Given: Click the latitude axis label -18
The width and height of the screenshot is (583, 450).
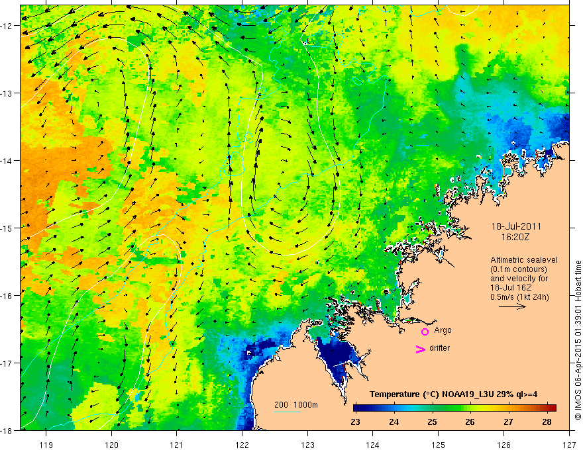Looking at the screenshot, I should (7, 431).
